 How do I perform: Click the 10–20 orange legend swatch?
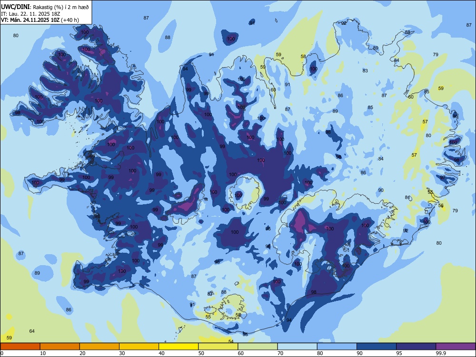click(60, 347)
